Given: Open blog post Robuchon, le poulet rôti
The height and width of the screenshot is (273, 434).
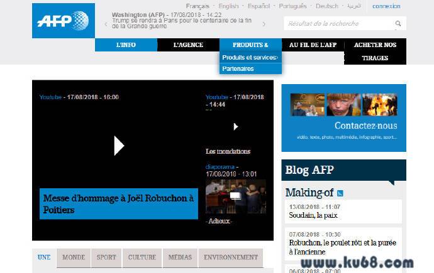Looking at the screenshot, I should click(343, 247).
